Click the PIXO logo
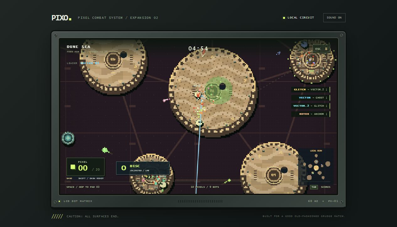397x227 pixels. point(62,18)
